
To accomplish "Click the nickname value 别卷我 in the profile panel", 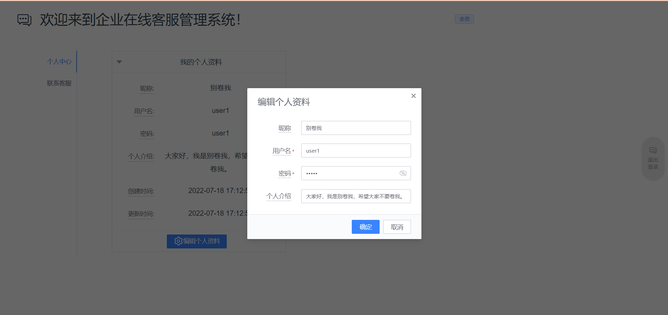I will click(x=220, y=88).
